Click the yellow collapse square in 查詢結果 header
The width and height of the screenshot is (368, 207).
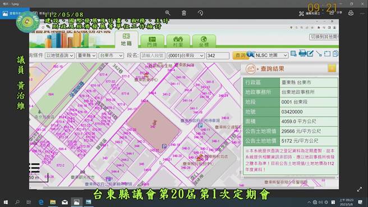(x=332, y=68)
